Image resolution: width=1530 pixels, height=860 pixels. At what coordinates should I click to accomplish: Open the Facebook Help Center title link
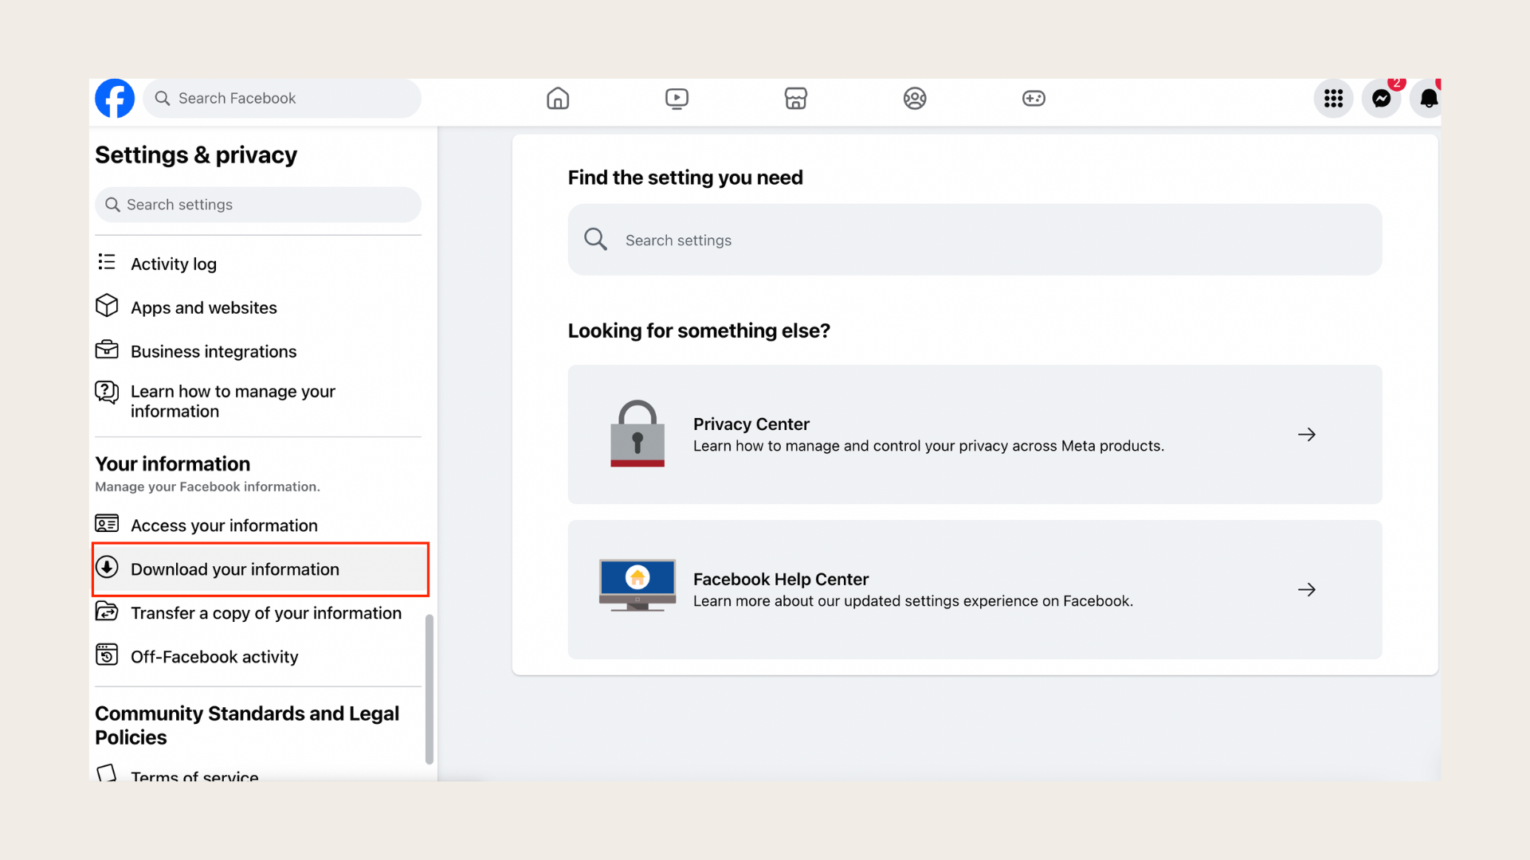click(x=780, y=579)
